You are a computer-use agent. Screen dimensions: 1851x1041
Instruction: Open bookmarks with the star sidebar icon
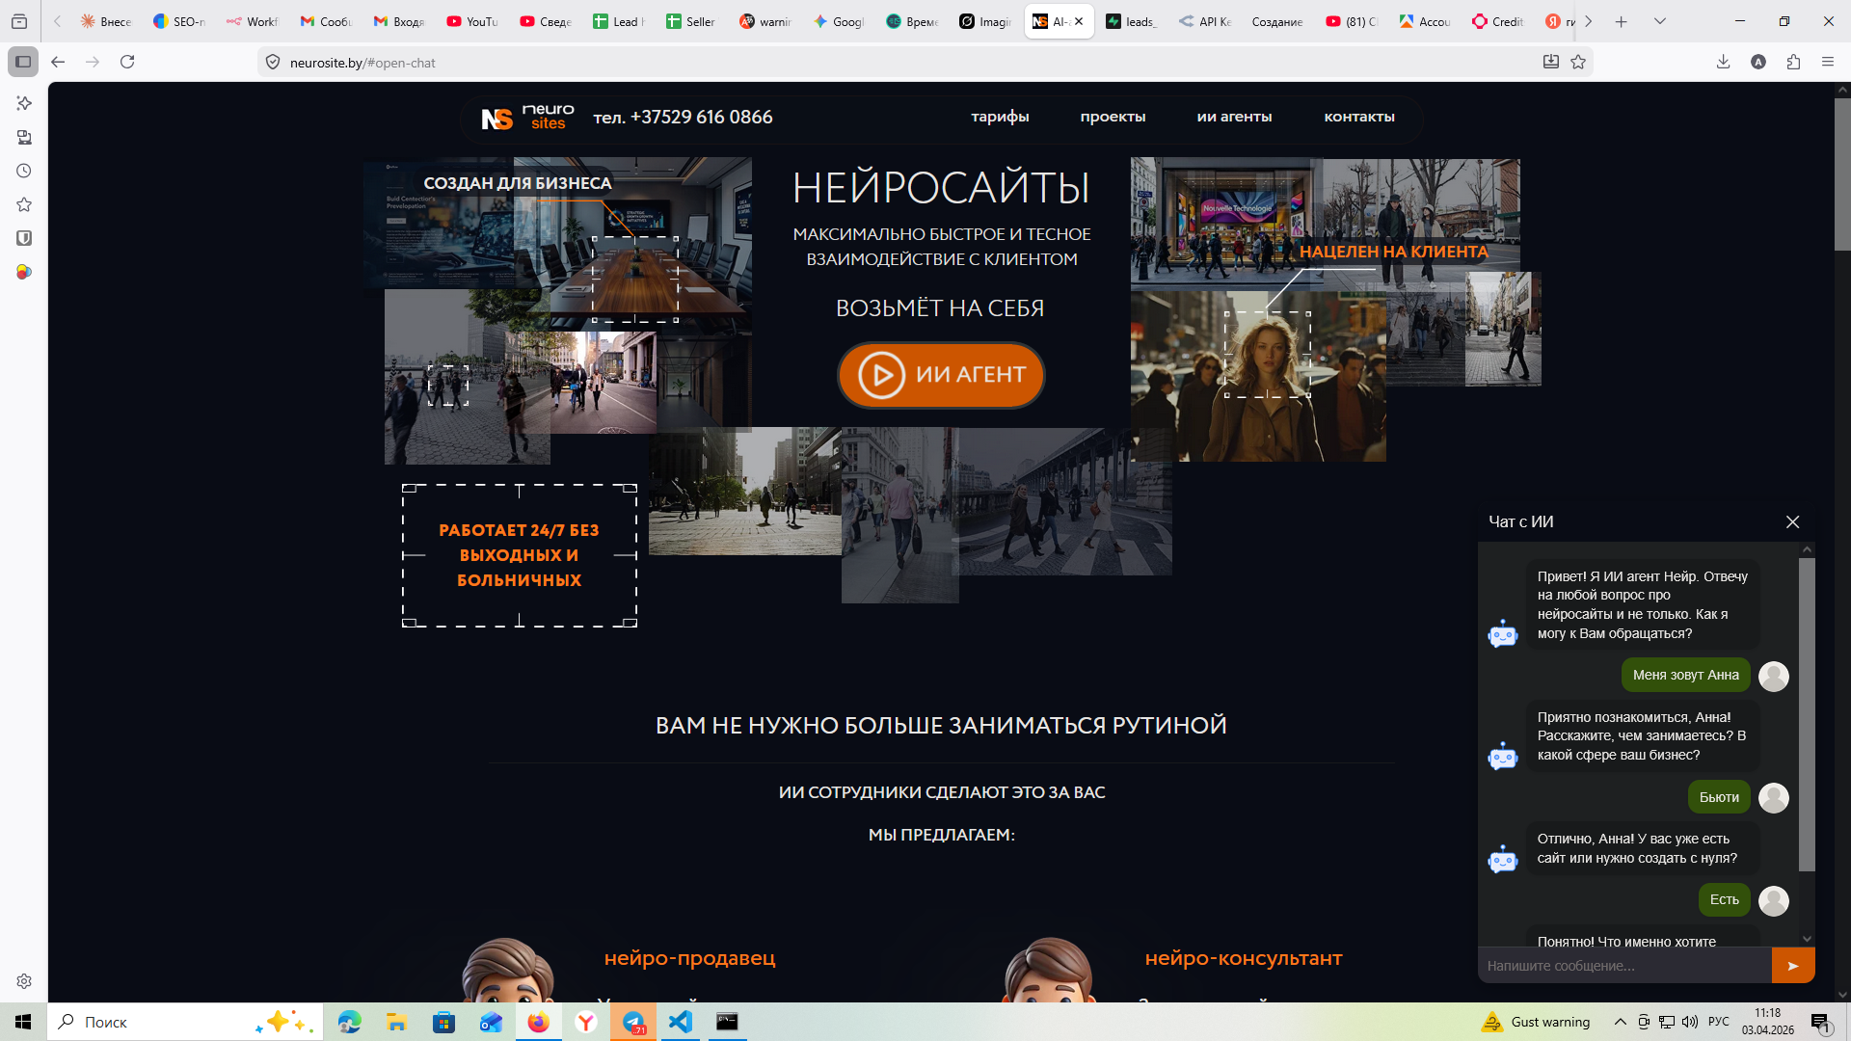[23, 204]
